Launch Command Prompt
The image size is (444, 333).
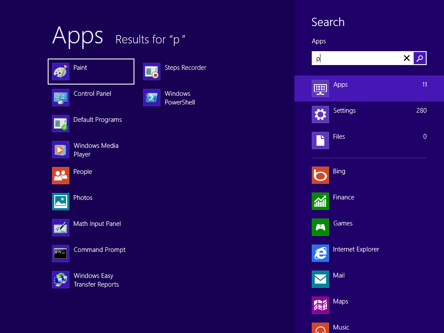pyautogui.click(x=61, y=254)
